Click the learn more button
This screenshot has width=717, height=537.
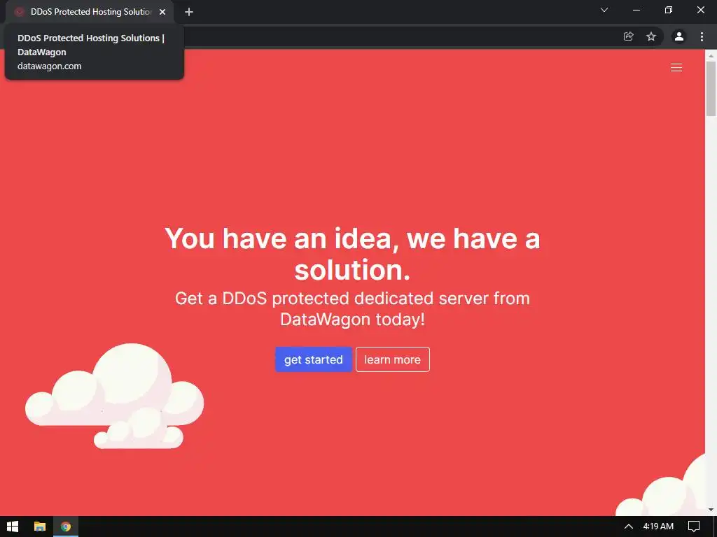(392, 359)
